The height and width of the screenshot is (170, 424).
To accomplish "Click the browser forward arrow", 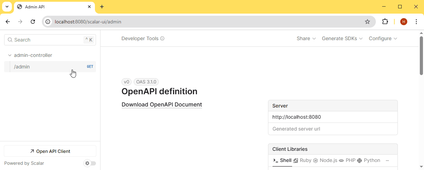I will (20, 22).
